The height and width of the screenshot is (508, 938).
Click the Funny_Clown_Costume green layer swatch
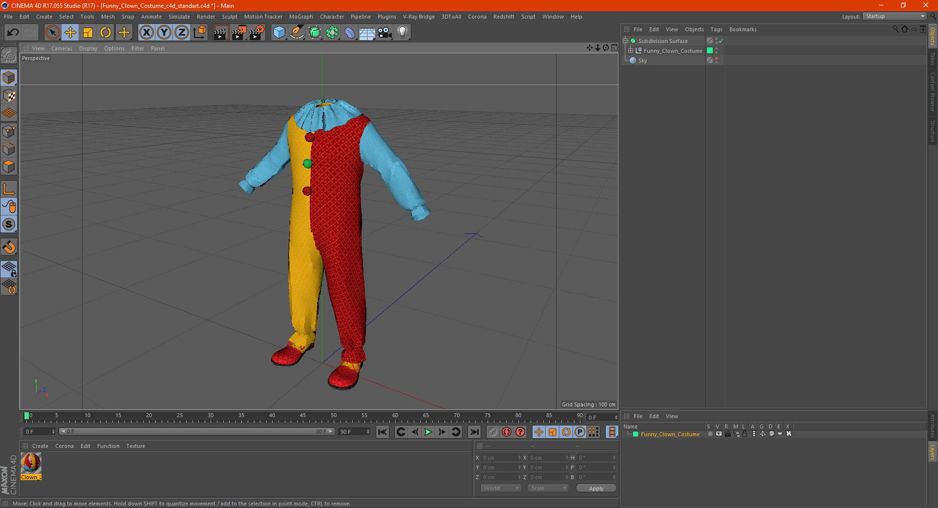click(710, 51)
